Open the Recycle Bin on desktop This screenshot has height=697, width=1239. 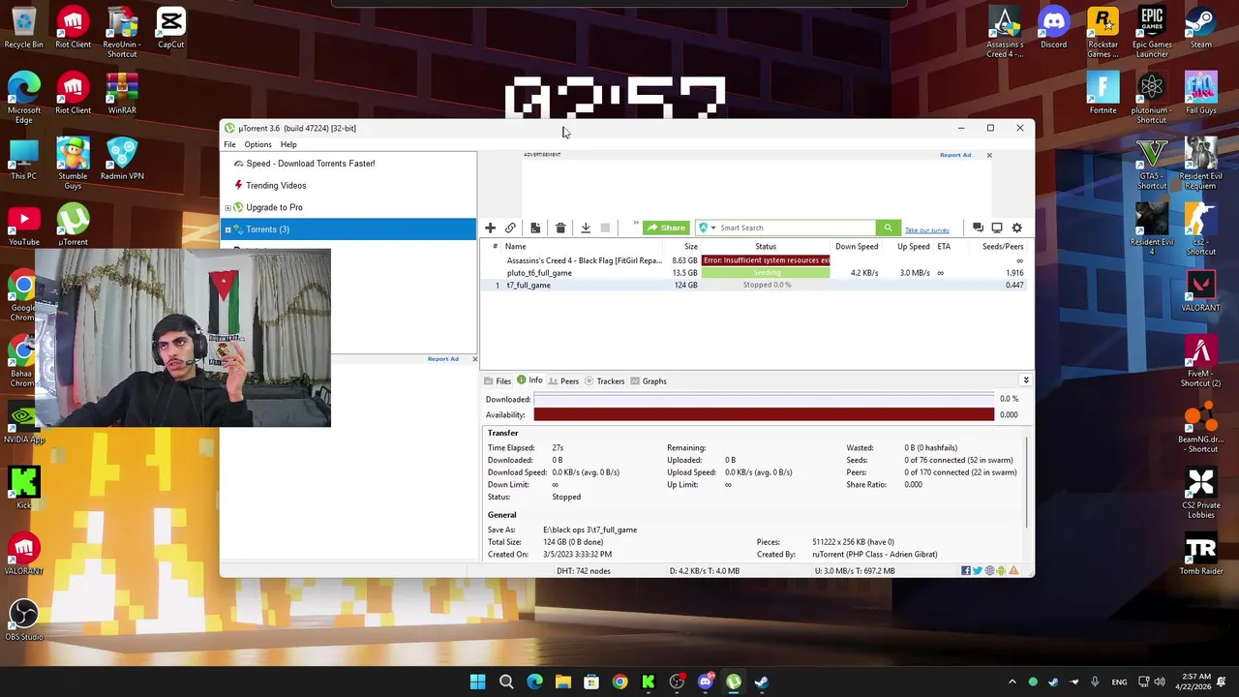pos(23,28)
